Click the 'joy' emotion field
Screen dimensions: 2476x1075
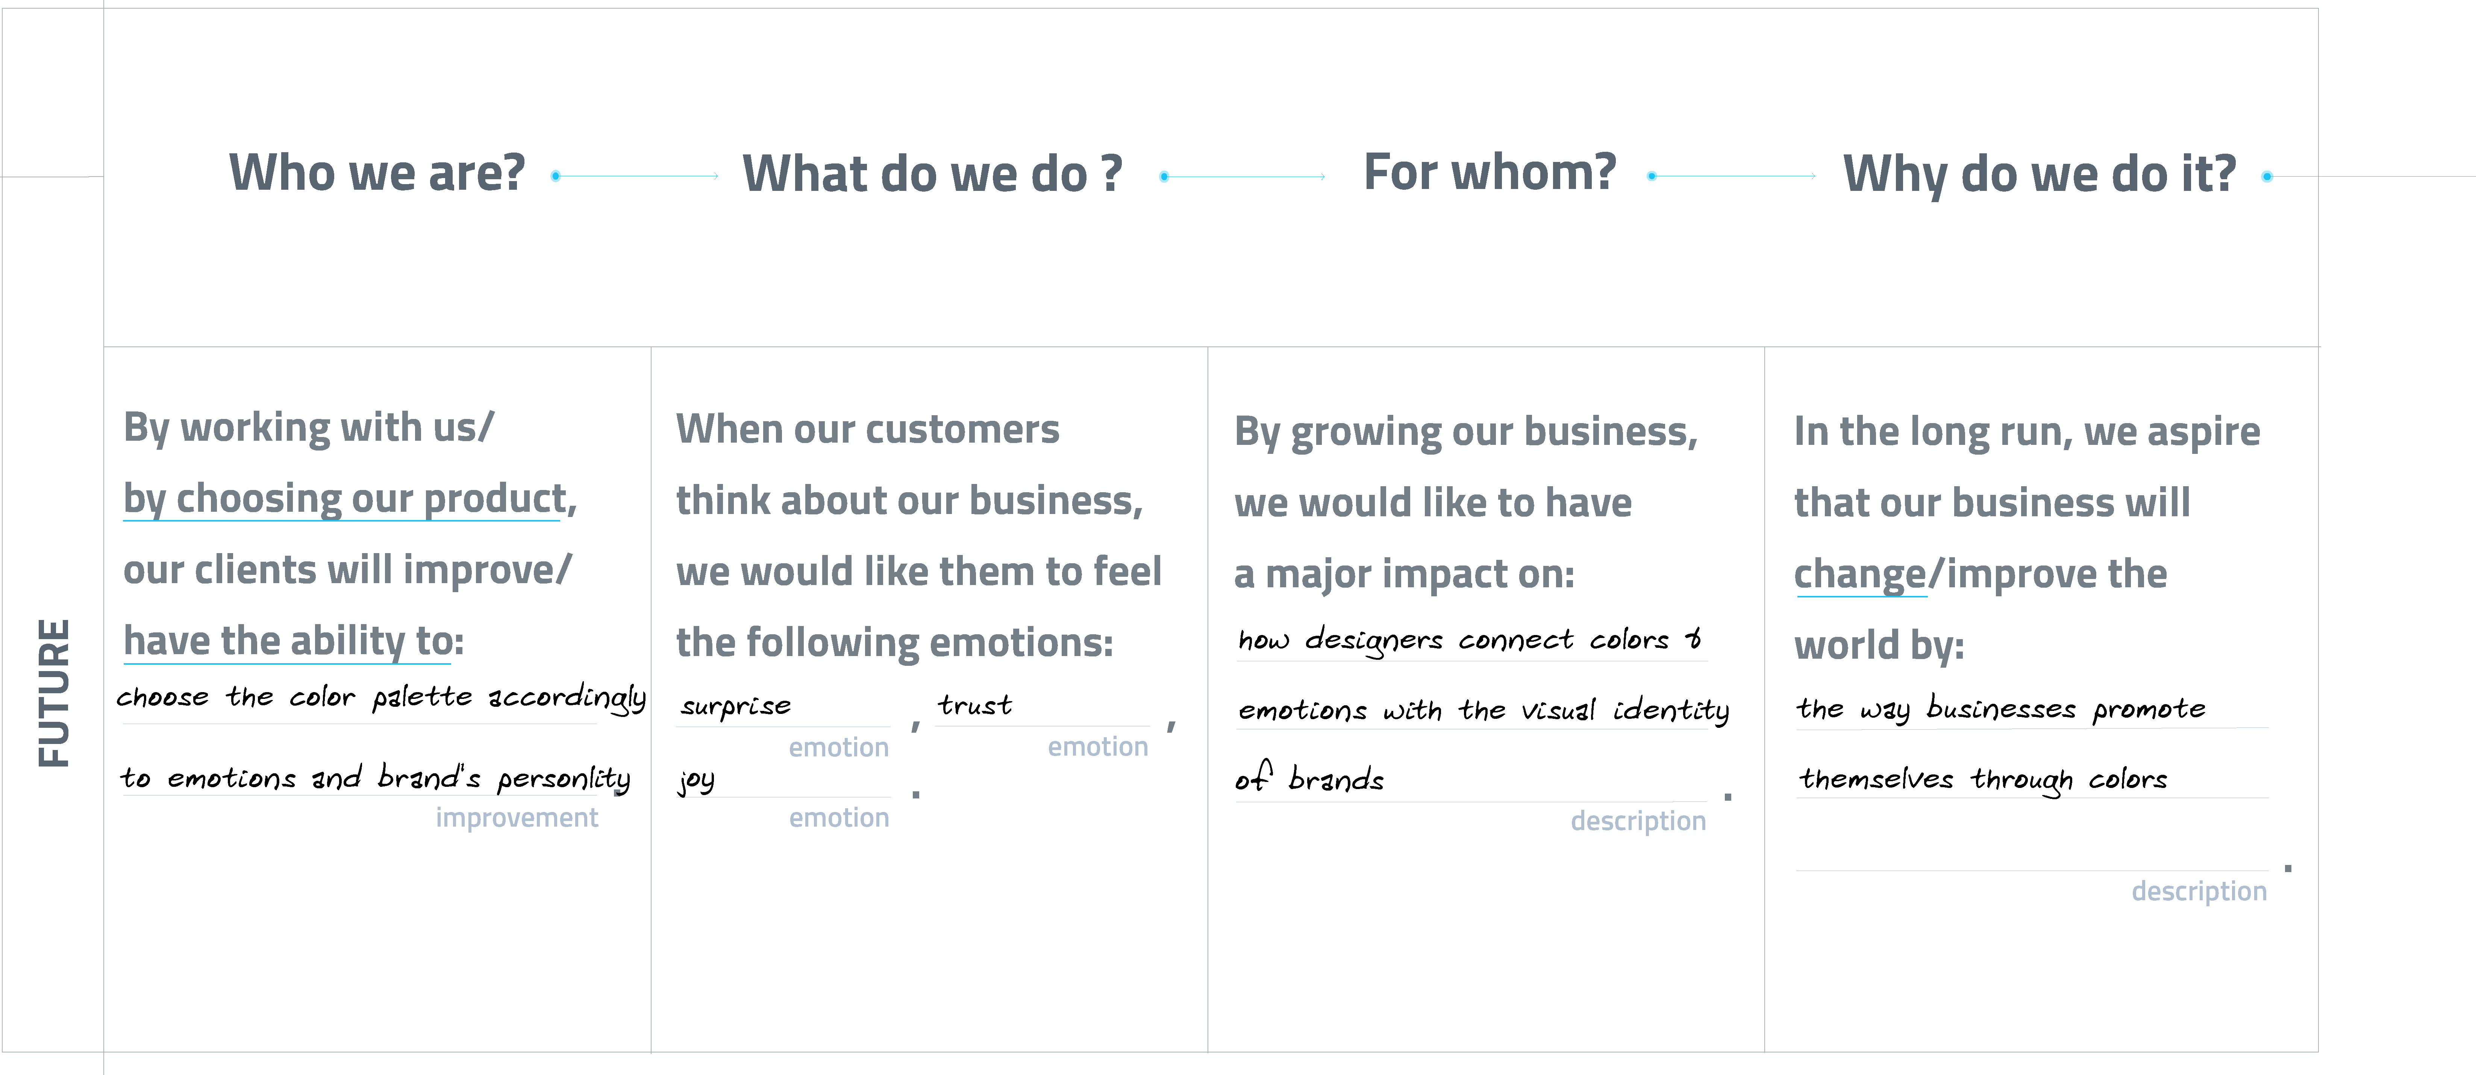click(x=783, y=779)
